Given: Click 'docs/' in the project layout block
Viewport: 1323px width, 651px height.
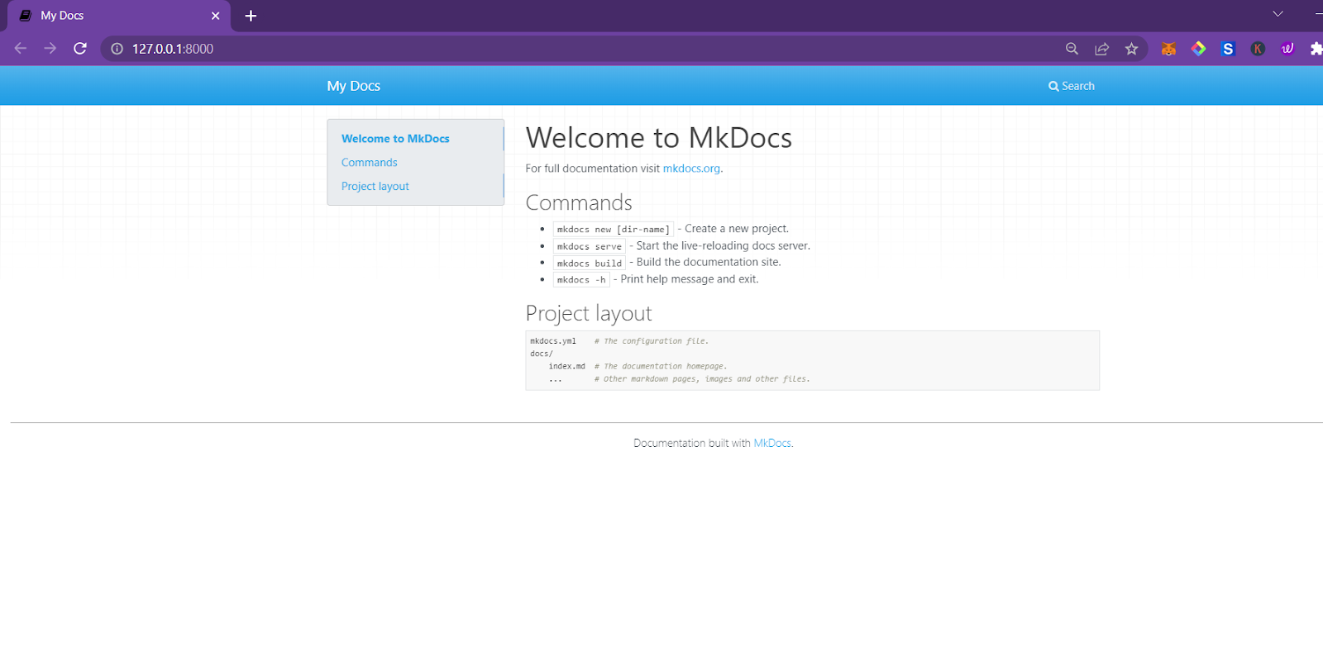Looking at the screenshot, I should (542, 354).
